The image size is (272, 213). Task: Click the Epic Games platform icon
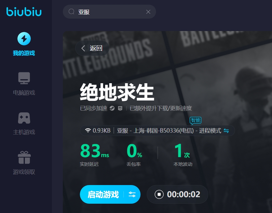pyautogui.click(x=120, y=108)
